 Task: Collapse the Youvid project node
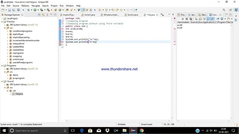[x=2, y=81]
